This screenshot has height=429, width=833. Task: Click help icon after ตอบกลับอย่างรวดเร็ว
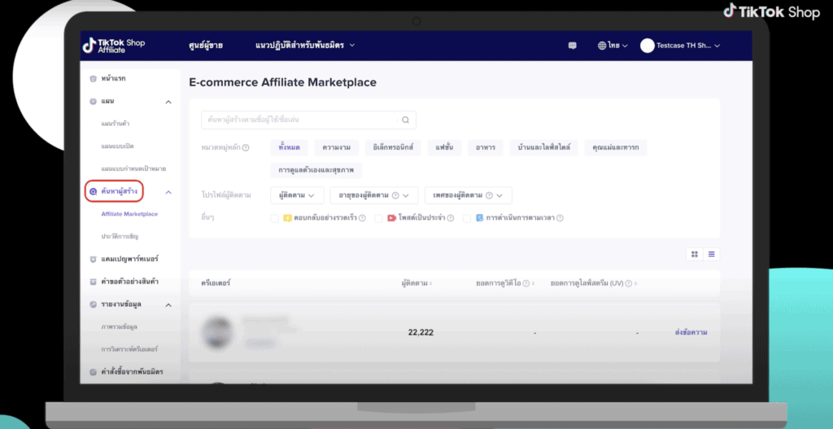pyautogui.click(x=362, y=218)
